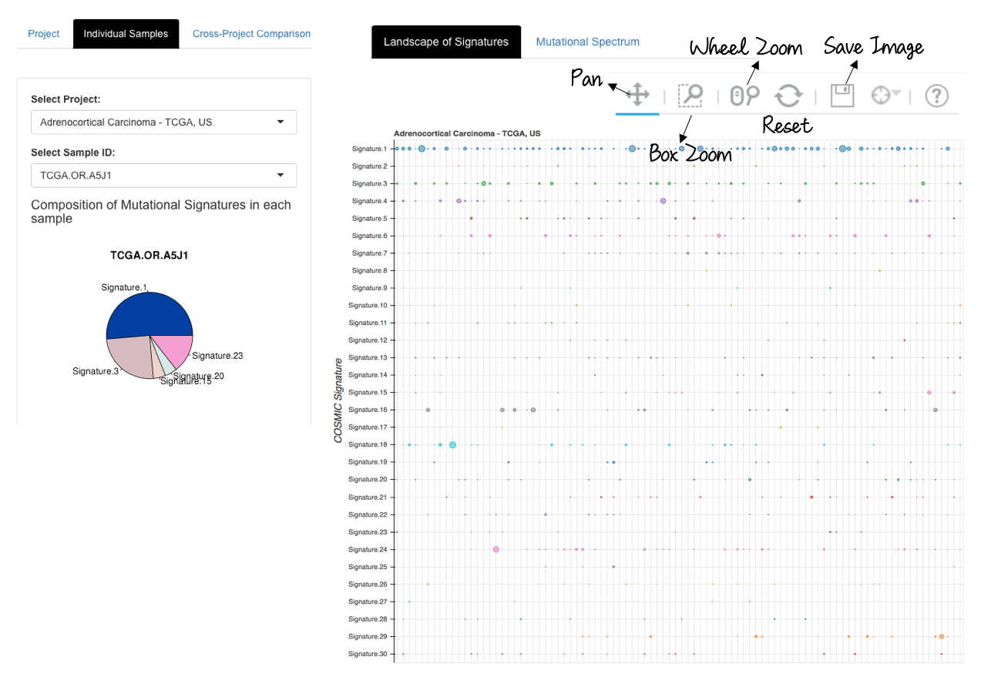Show the Landscape of Signatures tab
The width and height of the screenshot is (991, 690).
pos(446,42)
